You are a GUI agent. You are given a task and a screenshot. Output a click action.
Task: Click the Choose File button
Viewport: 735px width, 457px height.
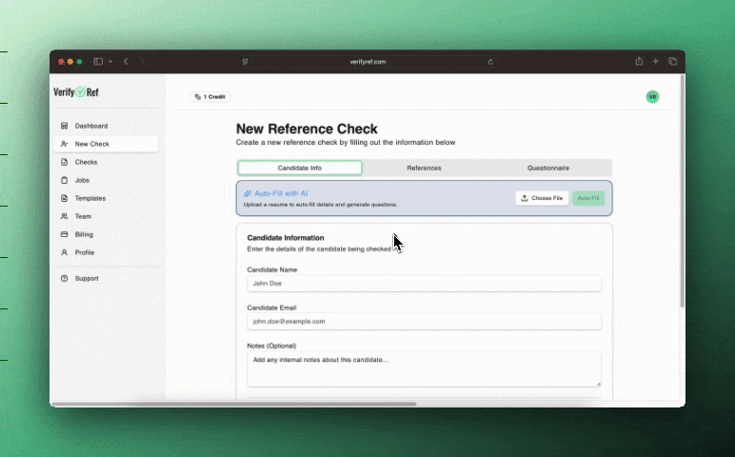542,198
